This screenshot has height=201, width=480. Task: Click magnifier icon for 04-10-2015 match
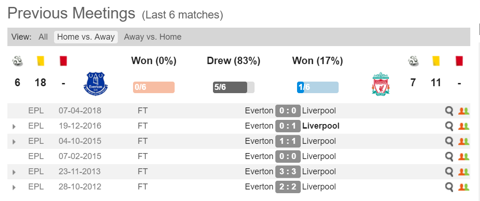point(449,142)
